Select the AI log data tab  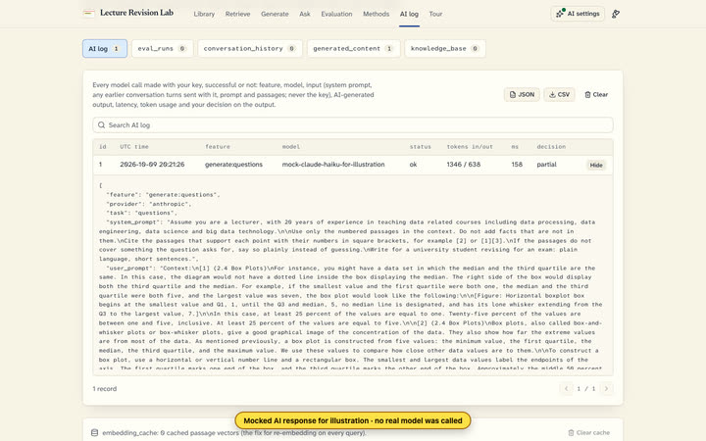(105, 49)
